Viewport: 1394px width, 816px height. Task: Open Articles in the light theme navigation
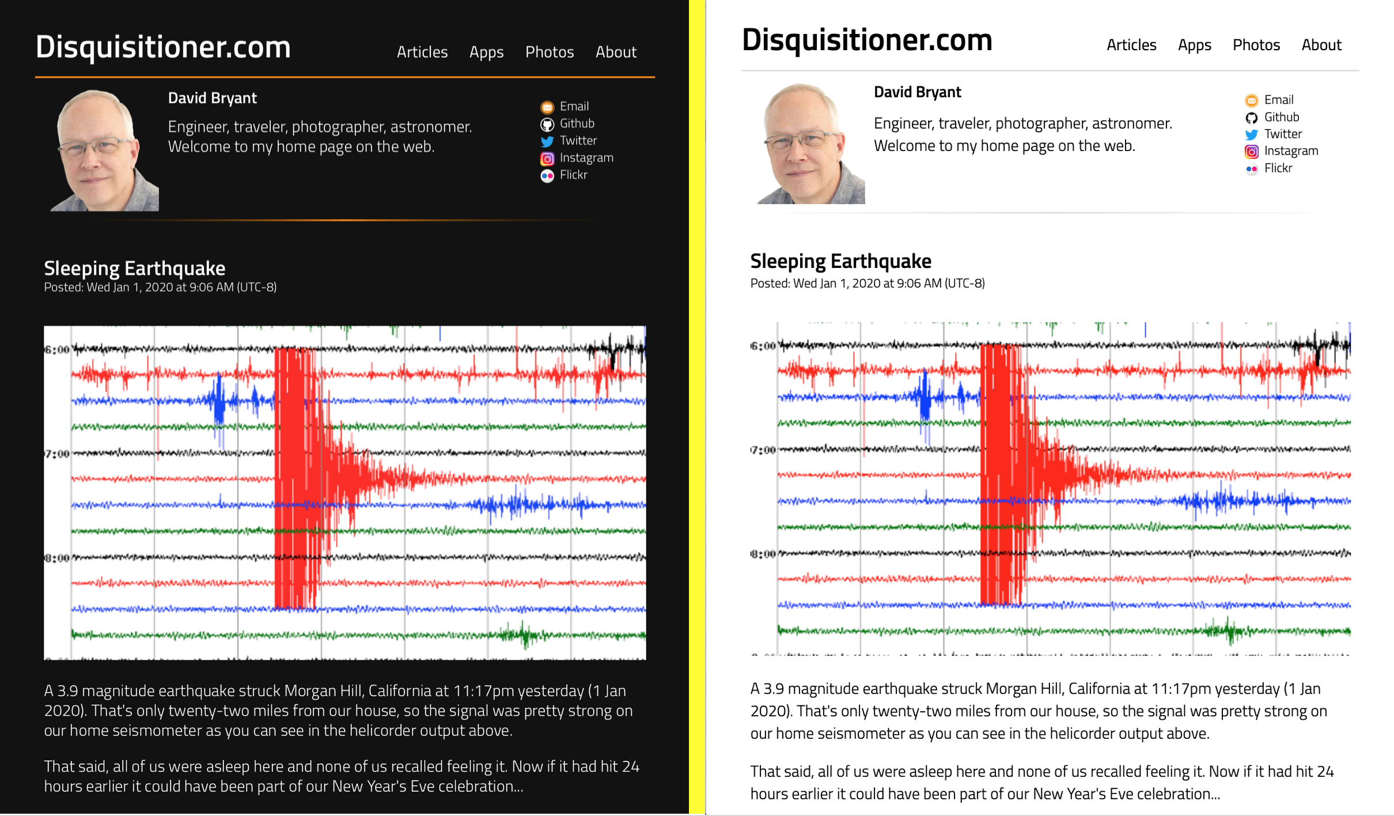click(x=1131, y=45)
